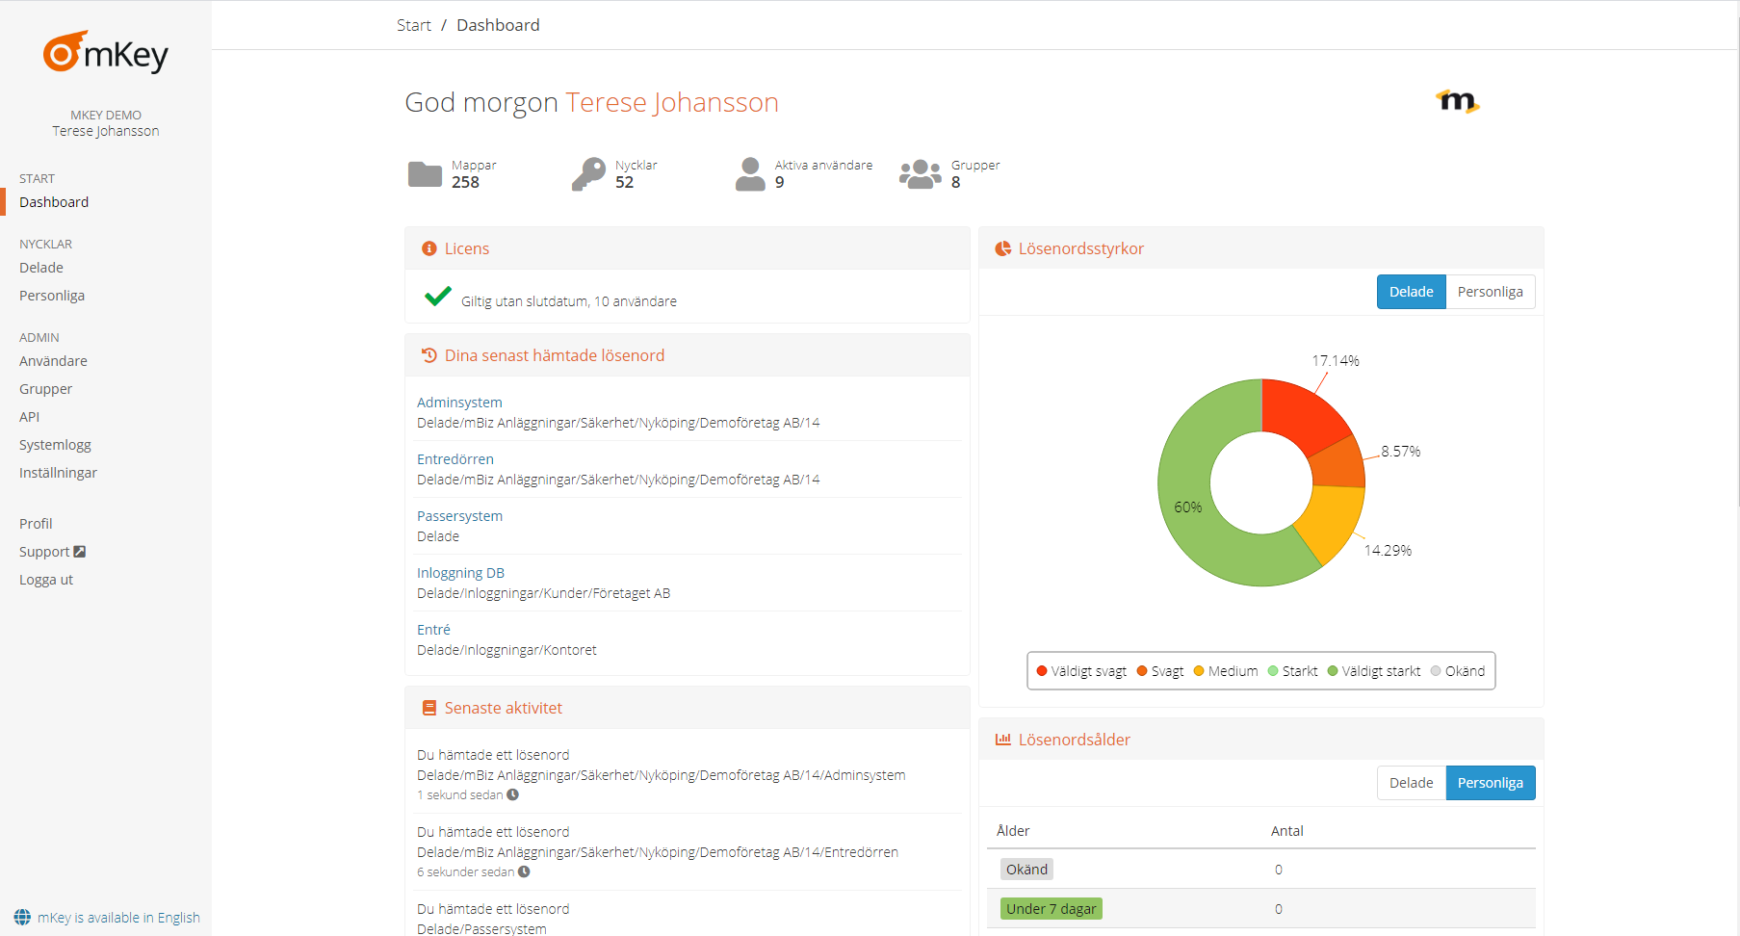
Task: Click the Grupper people icon
Action: pos(920,174)
